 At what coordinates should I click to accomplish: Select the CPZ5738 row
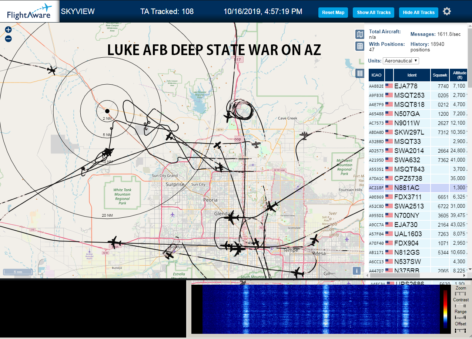click(418, 178)
